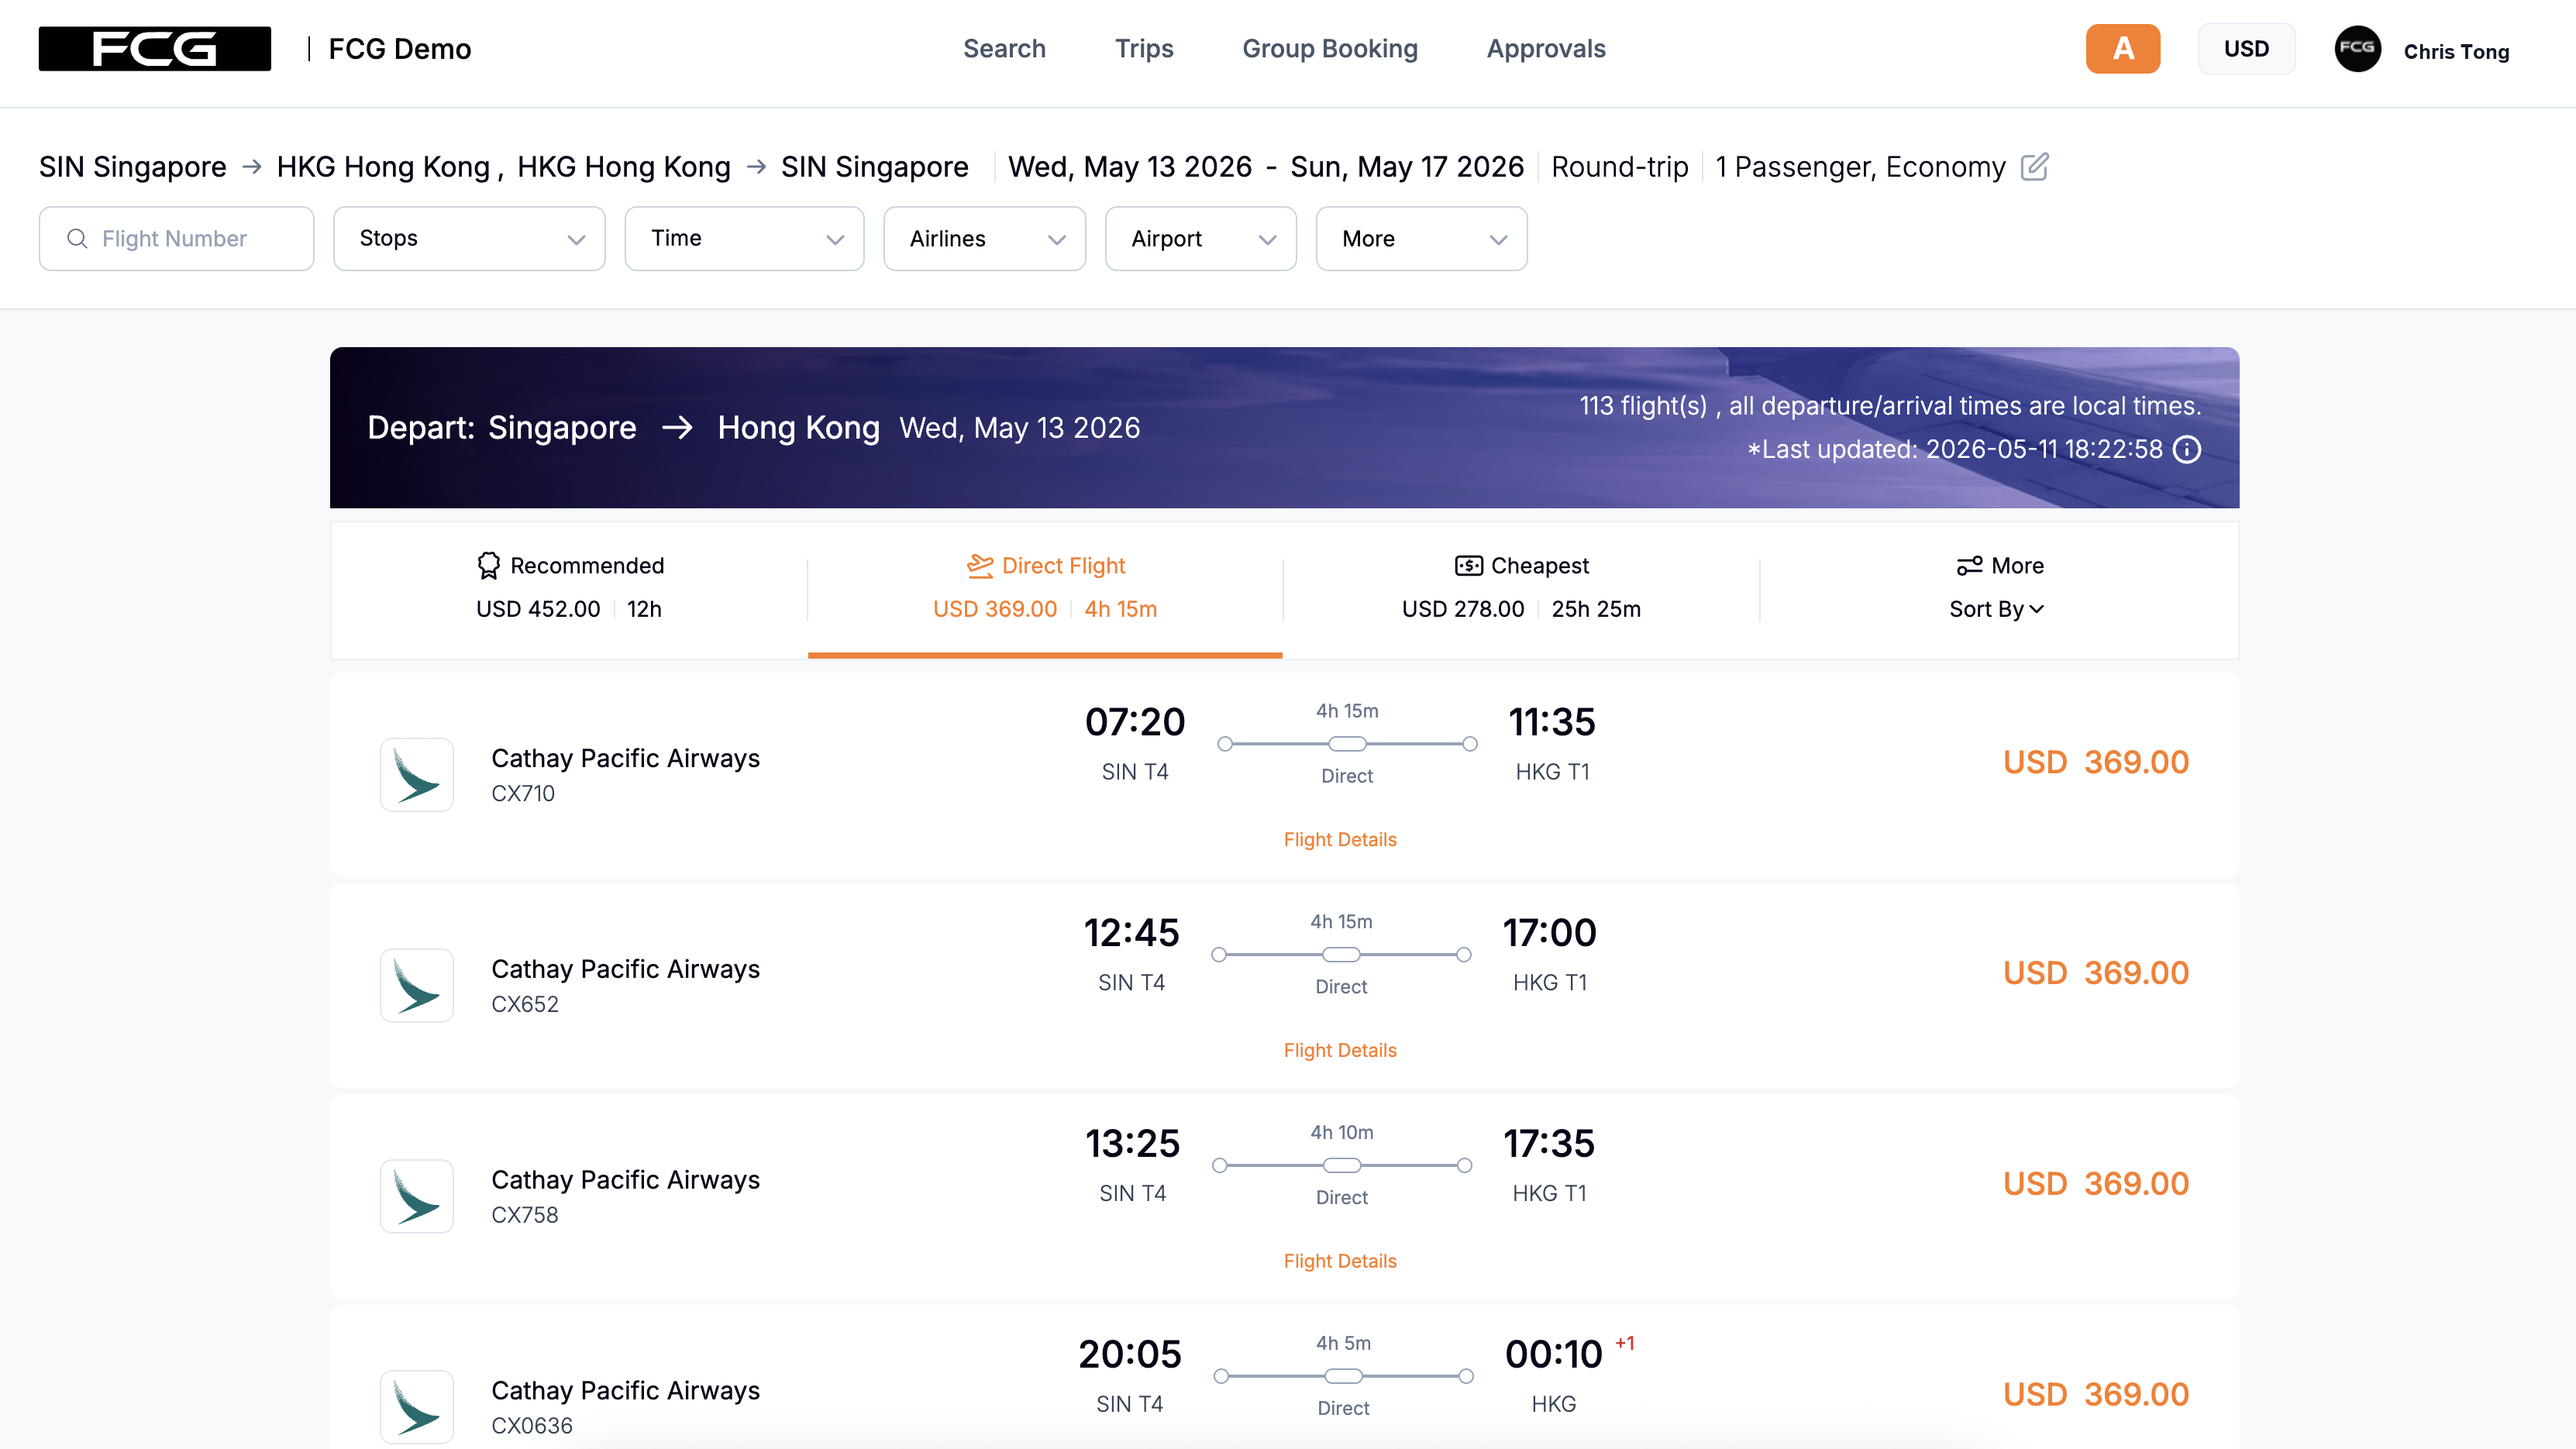Viewport: 2576px width, 1449px height.
Task: Click the orange A badge button
Action: click(2122, 48)
